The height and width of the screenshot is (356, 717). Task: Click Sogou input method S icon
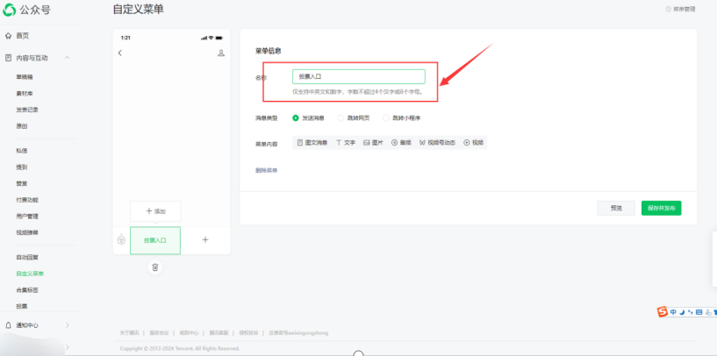662,312
